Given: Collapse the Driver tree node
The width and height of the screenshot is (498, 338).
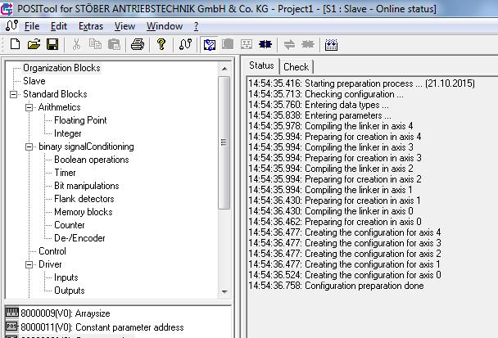Looking at the screenshot, I should coord(29,264).
